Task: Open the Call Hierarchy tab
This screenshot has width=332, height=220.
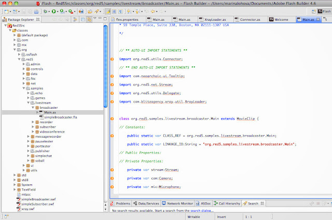Action: [x=227, y=203]
